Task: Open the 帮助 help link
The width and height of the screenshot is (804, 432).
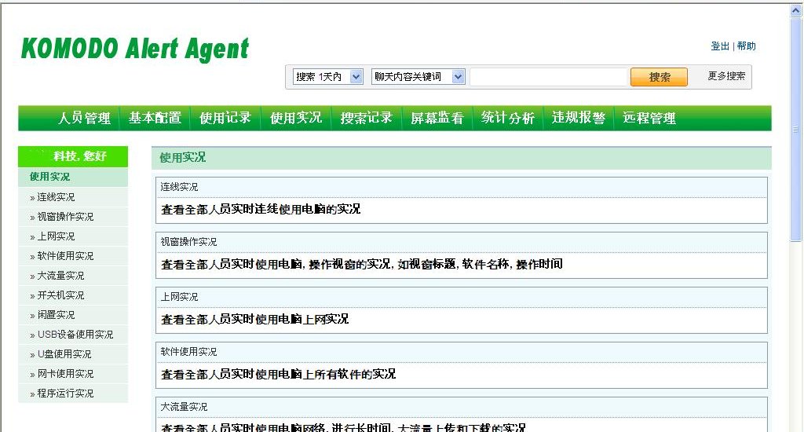Action: pos(746,46)
